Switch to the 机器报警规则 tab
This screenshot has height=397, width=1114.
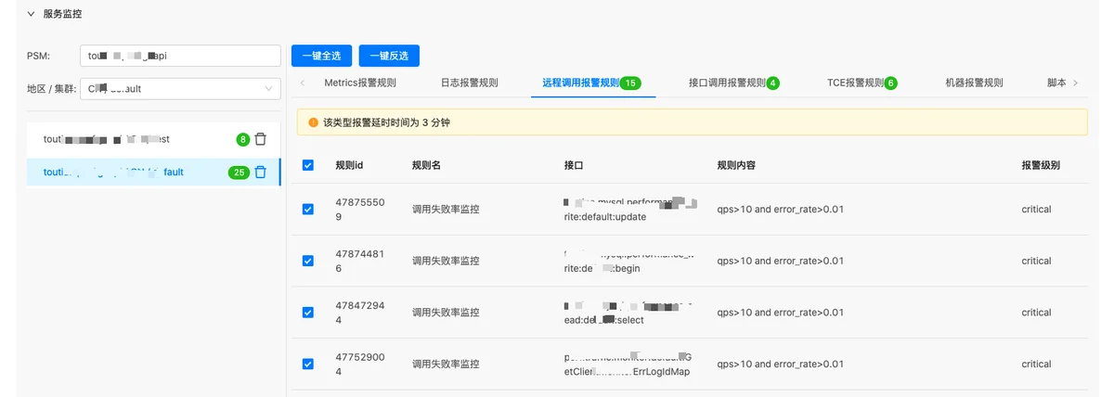click(x=974, y=83)
